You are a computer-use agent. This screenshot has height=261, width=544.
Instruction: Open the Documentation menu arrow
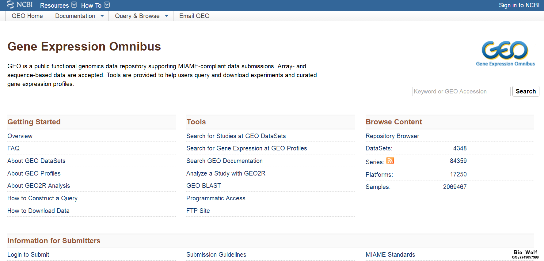click(x=102, y=16)
